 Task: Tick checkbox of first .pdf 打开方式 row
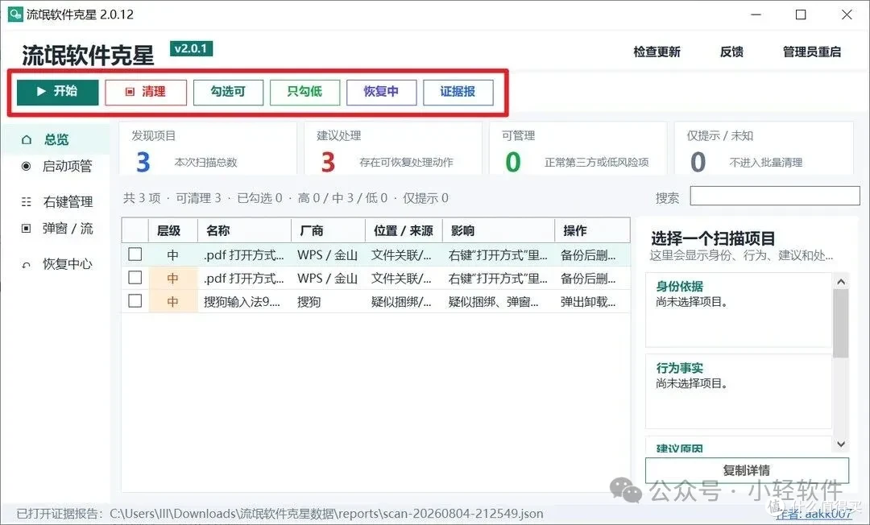(135, 254)
